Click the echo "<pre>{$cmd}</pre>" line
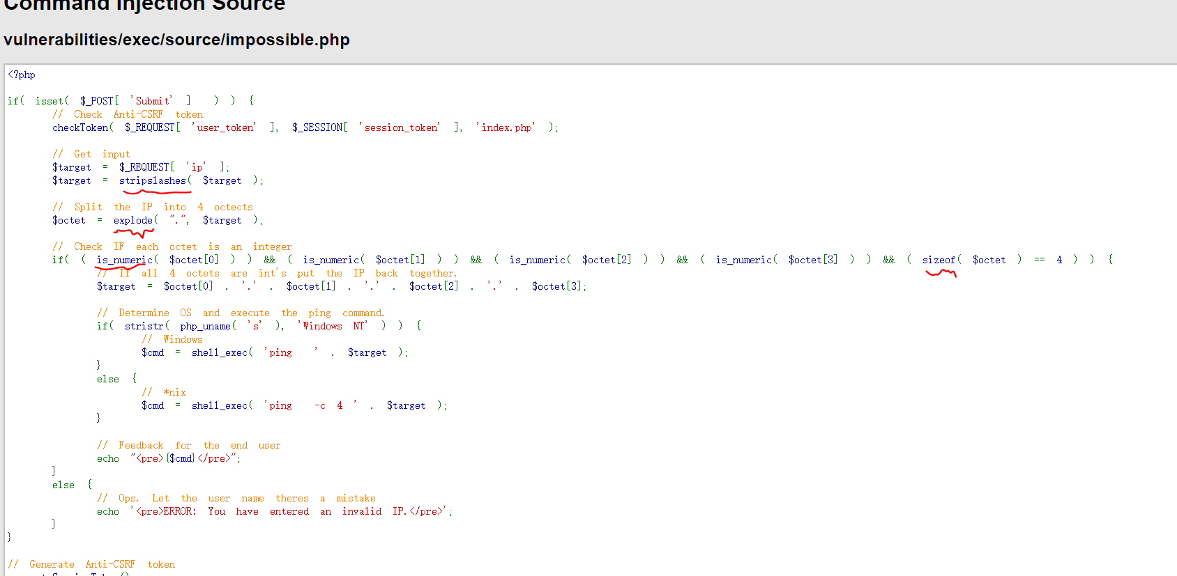Image resolution: width=1177 pixels, height=576 pixels. (x=169, y=458)
